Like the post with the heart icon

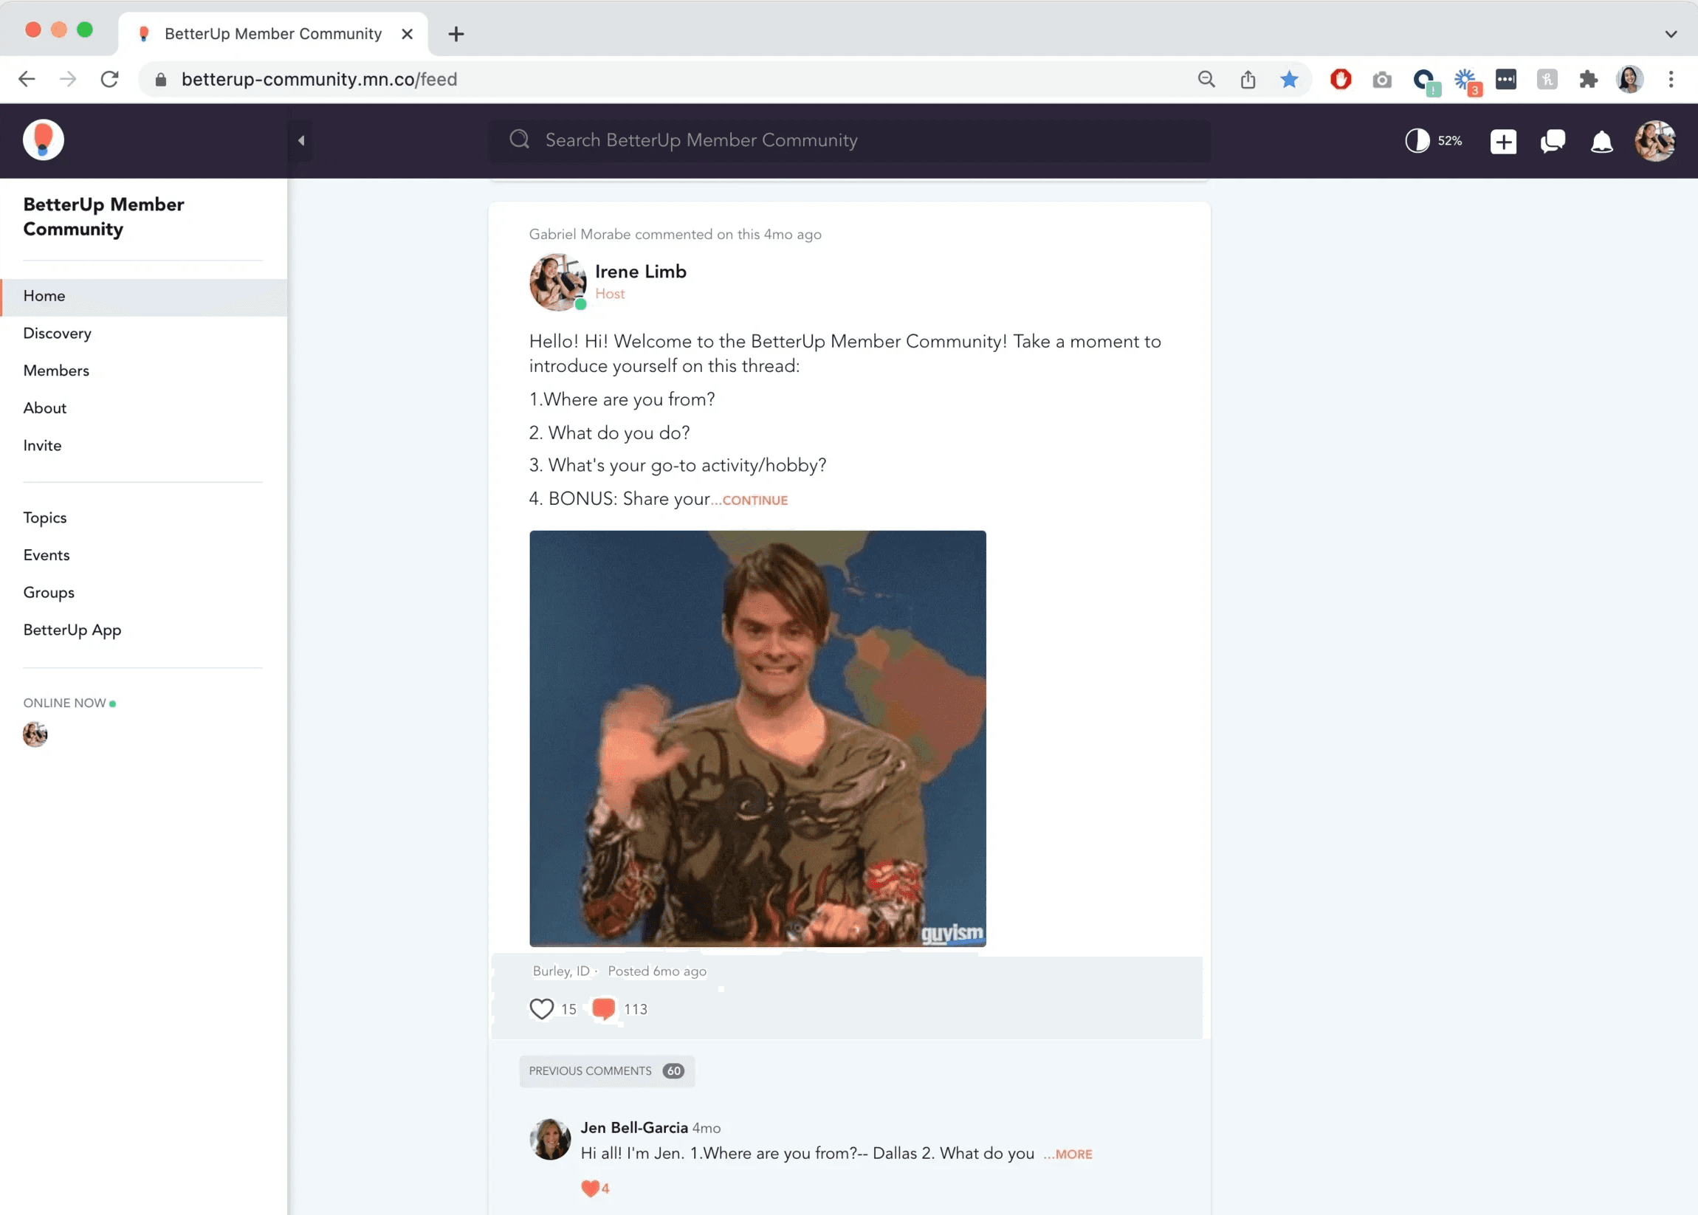pos(542,1009)
